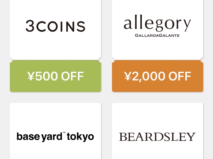Tap the word tokyo in the logo
The height and width of the screenshot is (159, 213).
pos(80,137)
